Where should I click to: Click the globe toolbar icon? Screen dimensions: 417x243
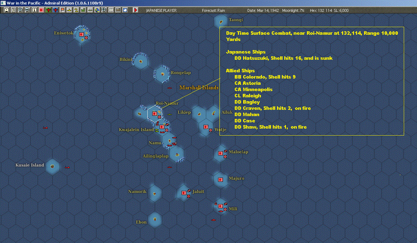point(97,10)
